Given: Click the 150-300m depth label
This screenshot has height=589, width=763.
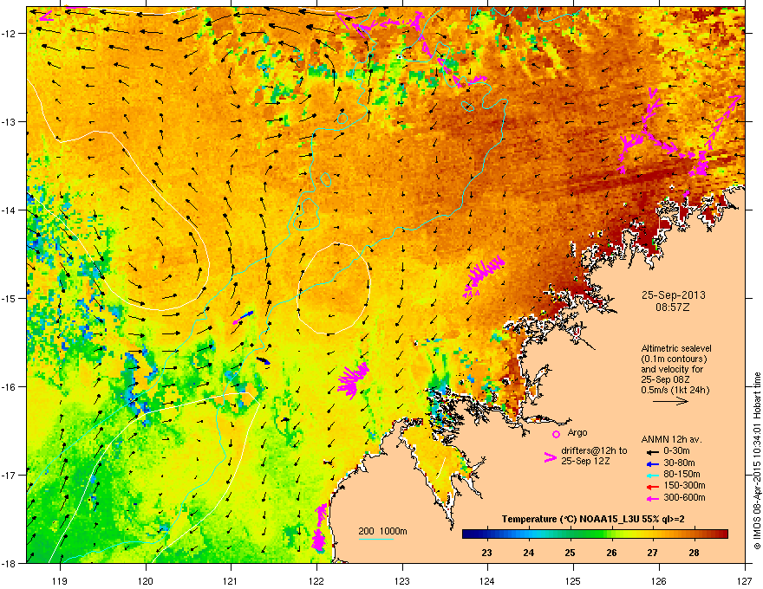Looking at the screenshot, I should (684, 485).
